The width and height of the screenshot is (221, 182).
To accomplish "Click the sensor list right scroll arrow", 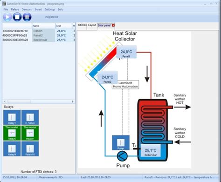I will pos(73,101).
